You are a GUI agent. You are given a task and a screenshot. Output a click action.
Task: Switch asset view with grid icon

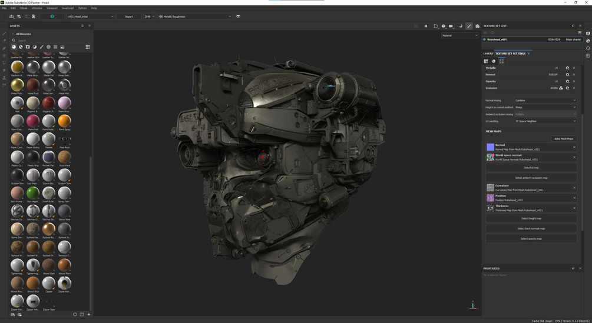point(88,47)
